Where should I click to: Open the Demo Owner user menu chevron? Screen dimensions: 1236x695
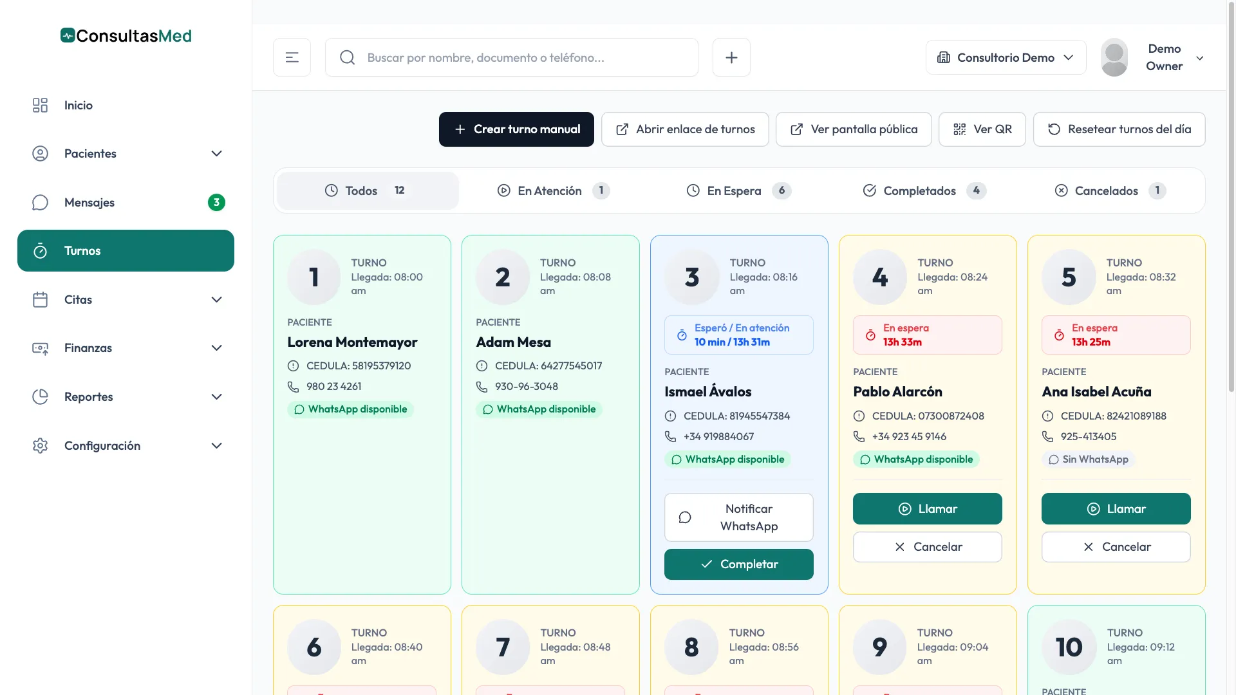click(x=1200, y=58)
